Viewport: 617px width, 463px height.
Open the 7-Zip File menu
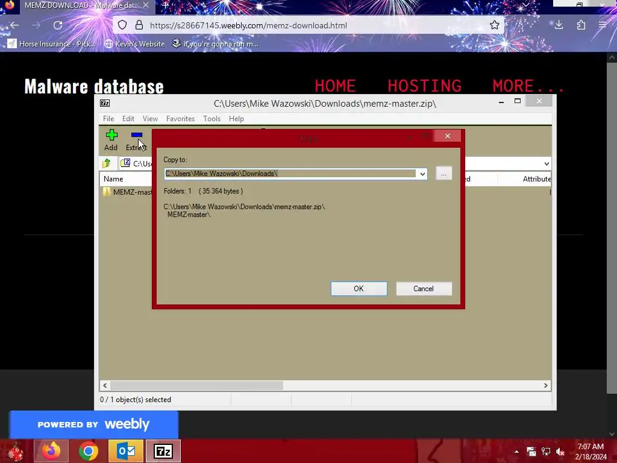(x=108, y=119)
